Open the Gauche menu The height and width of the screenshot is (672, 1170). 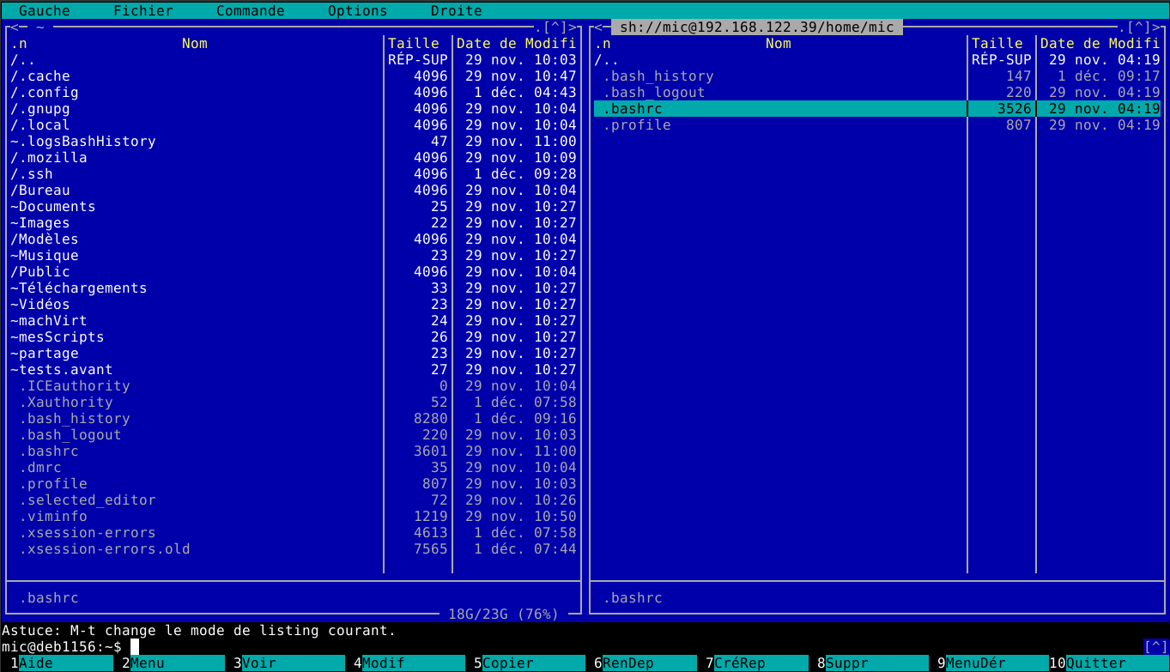45,11
